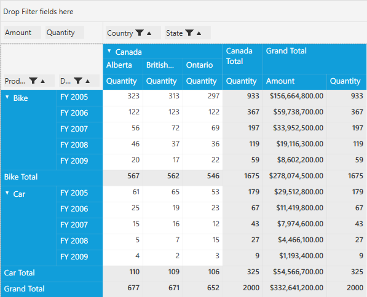Click the amount $332,641,200.00

click(x=294, y=289)
